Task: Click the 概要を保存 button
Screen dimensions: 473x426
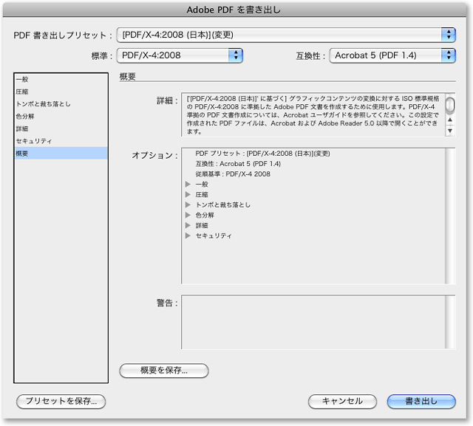Action: pyautogui.click(x=164, y=371)
